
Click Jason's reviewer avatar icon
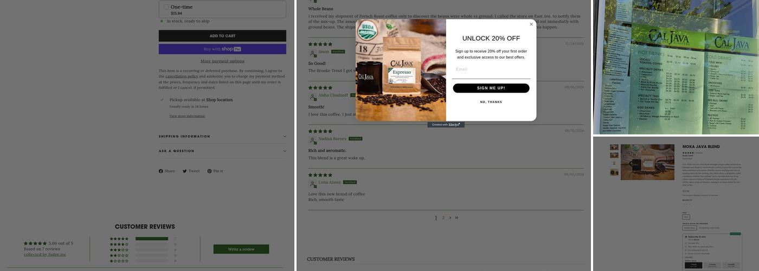click(x=312, y=53)
